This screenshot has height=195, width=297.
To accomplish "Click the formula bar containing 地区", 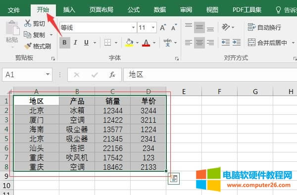I will (x=210, y=75).
